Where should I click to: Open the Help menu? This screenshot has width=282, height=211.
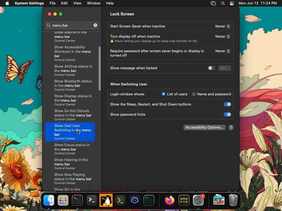(x=110, y=3)
